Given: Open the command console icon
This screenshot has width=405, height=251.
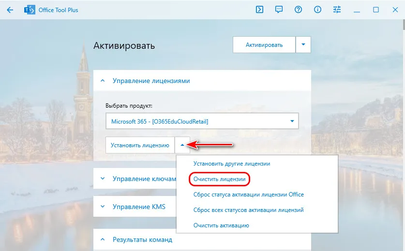Looking at the screenshot, I should pos(260,10).
